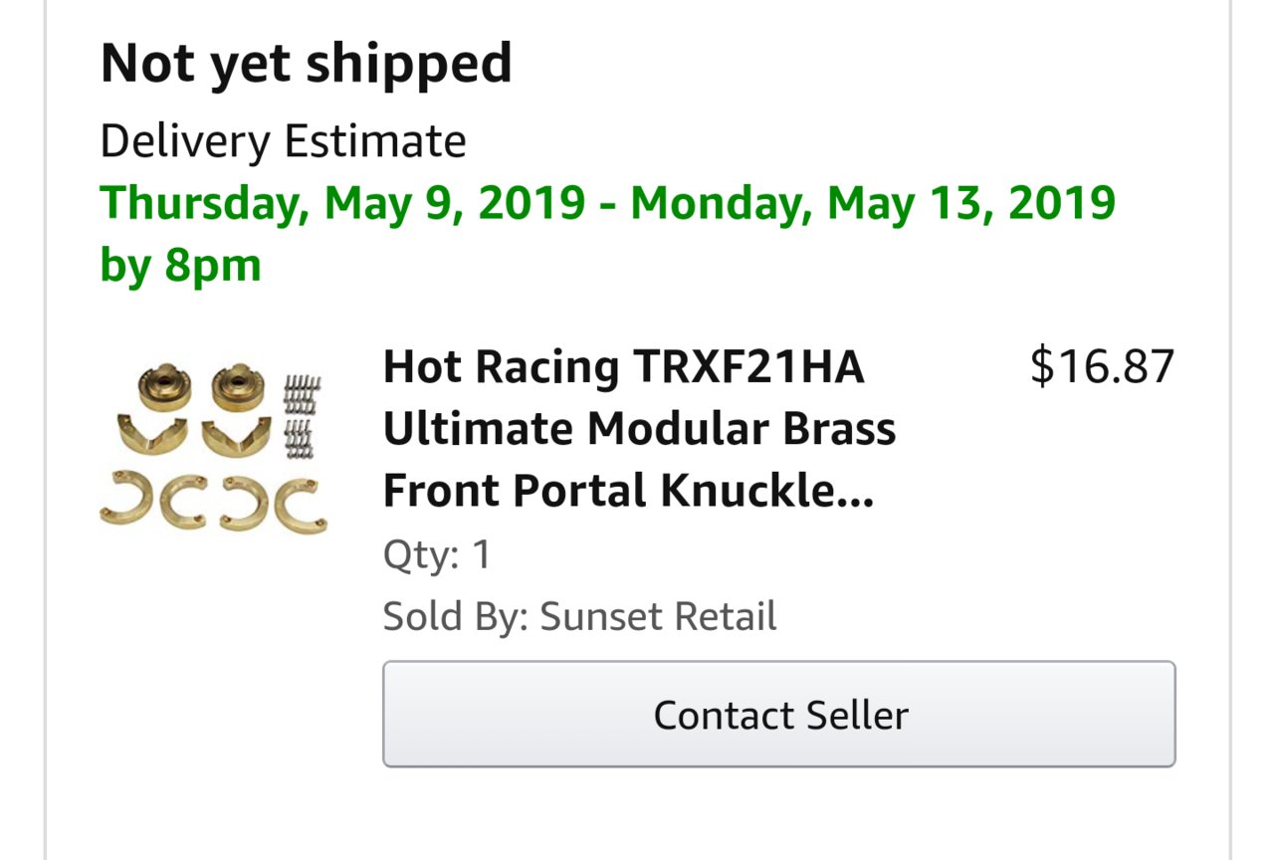
Task: Tap the rightmost C-shaped brass weight
Action: coord(299,503)
